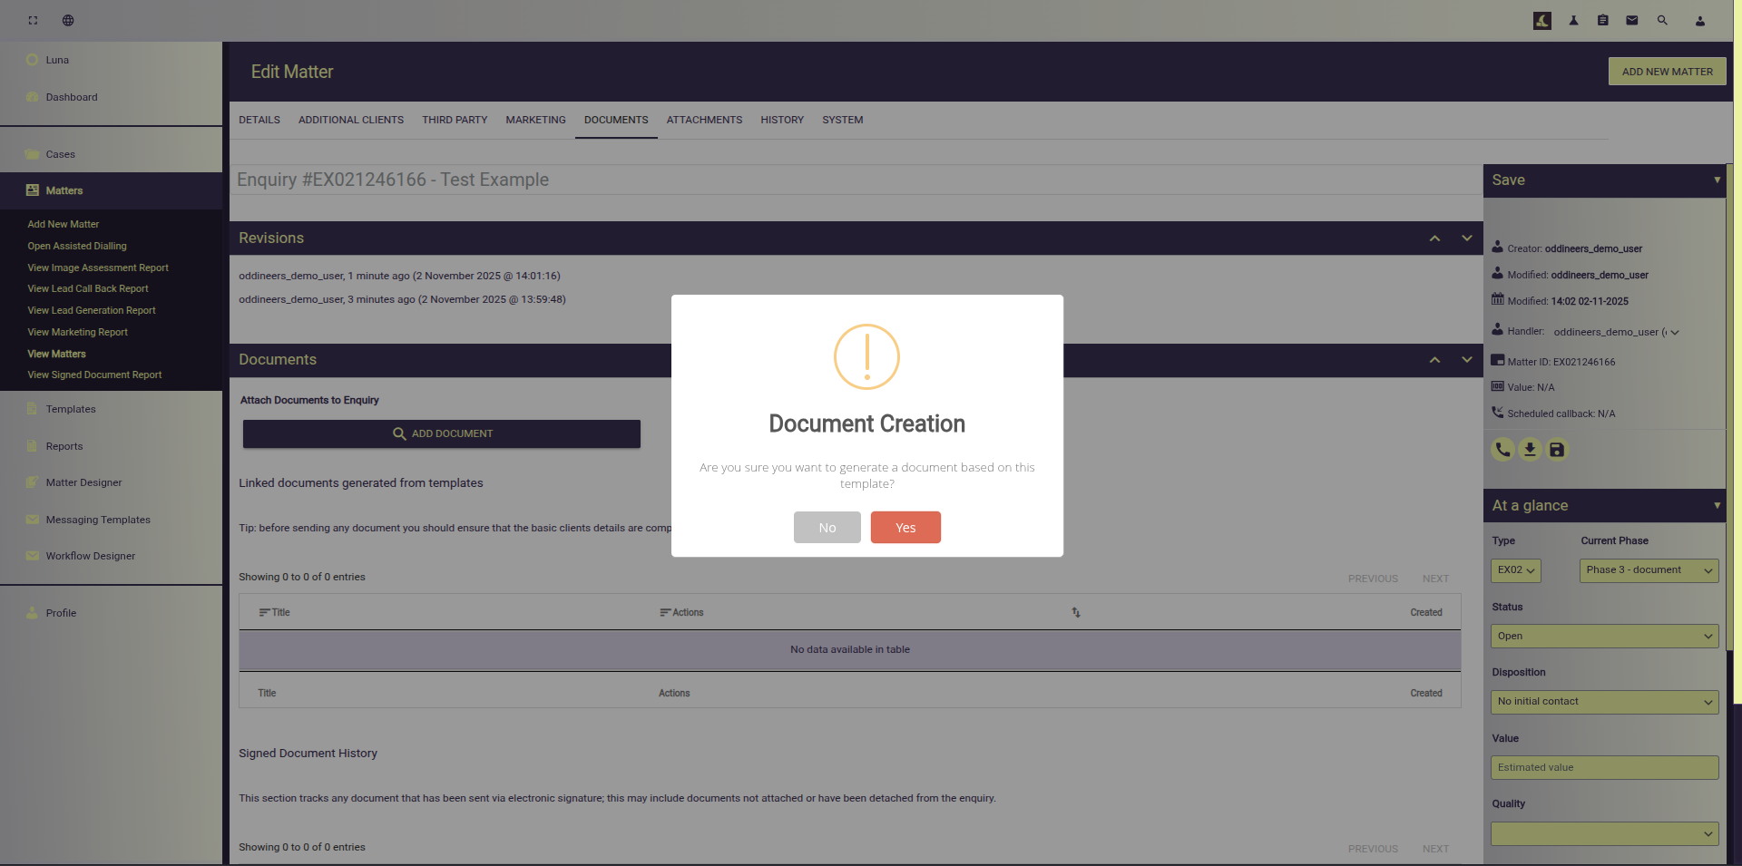Image resolution: width=1742 pixels, height=866 pixels.
Task: Open the Status dropdown showing Open
Action: click(x=1603, y=637)
